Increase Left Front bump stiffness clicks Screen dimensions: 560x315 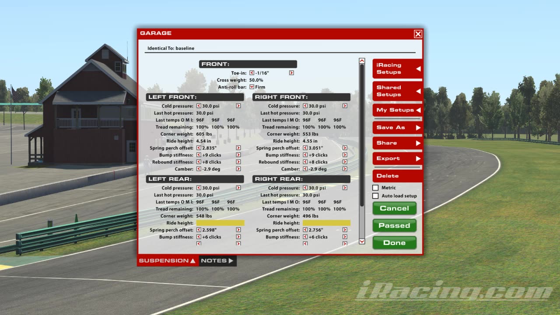(238, 155)
